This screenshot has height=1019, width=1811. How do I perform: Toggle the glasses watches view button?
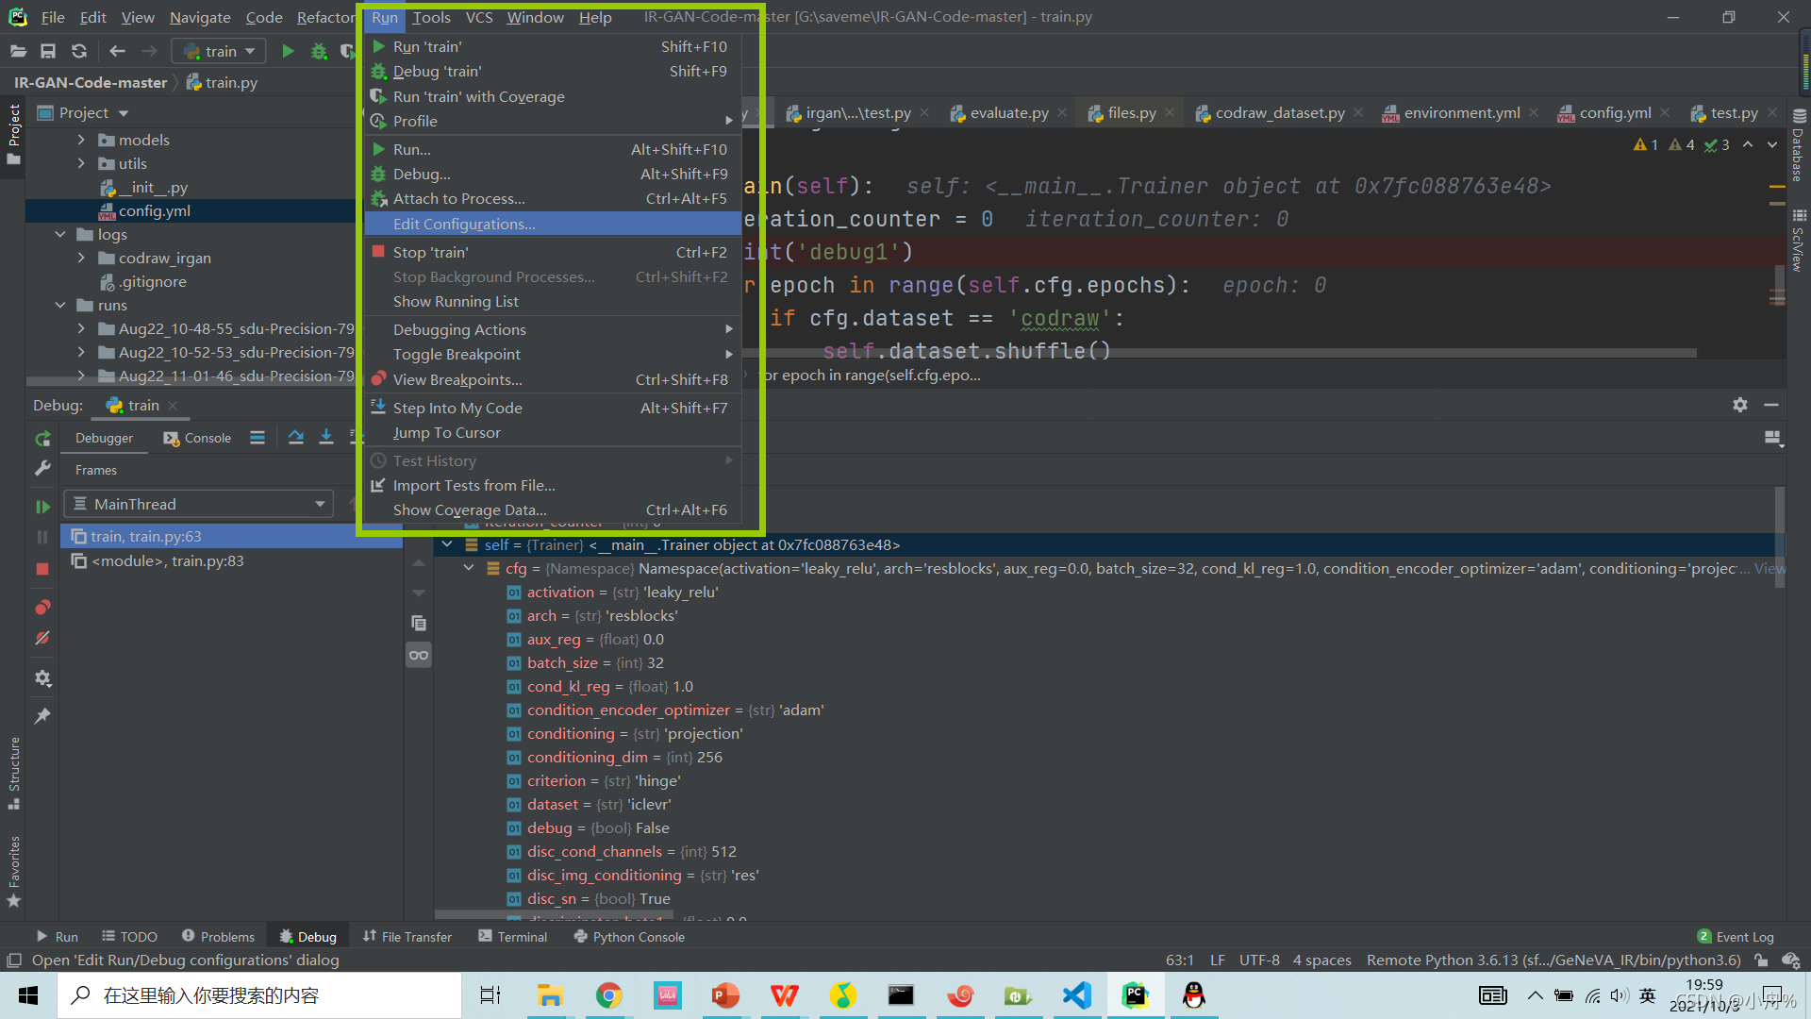(x=419, y=655)
